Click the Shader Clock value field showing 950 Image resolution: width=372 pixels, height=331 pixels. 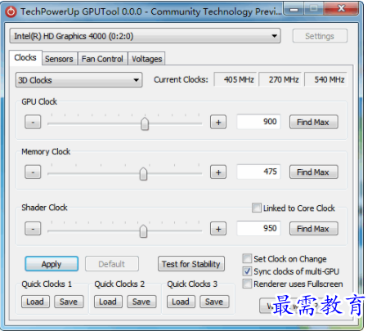258,228
